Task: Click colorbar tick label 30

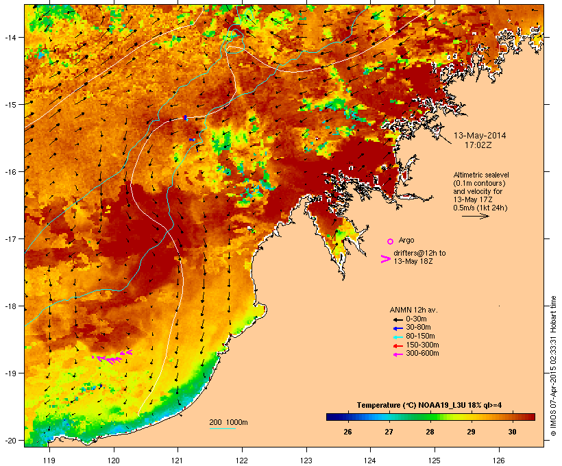Action: 513,432
